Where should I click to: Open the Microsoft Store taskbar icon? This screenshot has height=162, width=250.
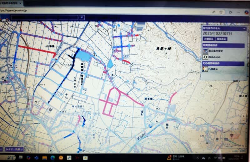[x=85, y=158]
